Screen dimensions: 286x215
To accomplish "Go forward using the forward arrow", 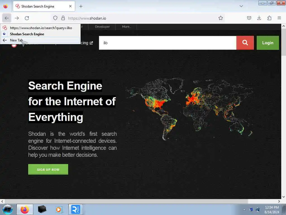I will [x=17, y=18].
